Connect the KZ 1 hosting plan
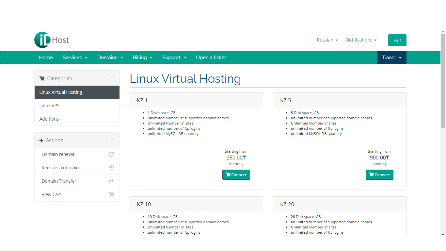This screenshot has width=446, height=251. click(236, 175)
